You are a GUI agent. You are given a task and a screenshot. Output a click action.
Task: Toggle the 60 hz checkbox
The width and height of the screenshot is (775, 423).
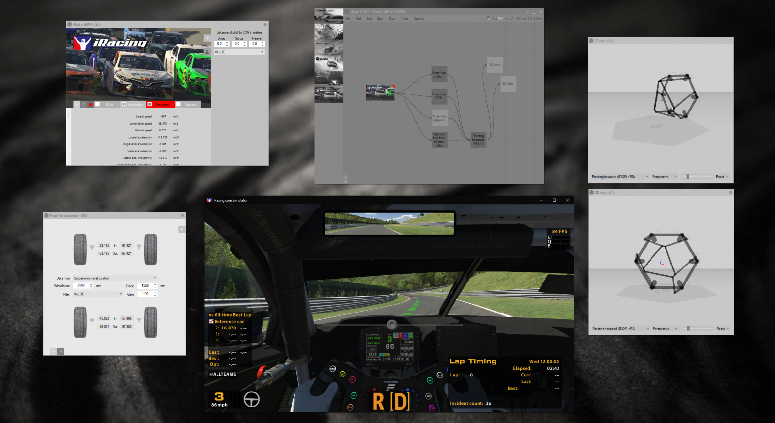tap(97, 104)
